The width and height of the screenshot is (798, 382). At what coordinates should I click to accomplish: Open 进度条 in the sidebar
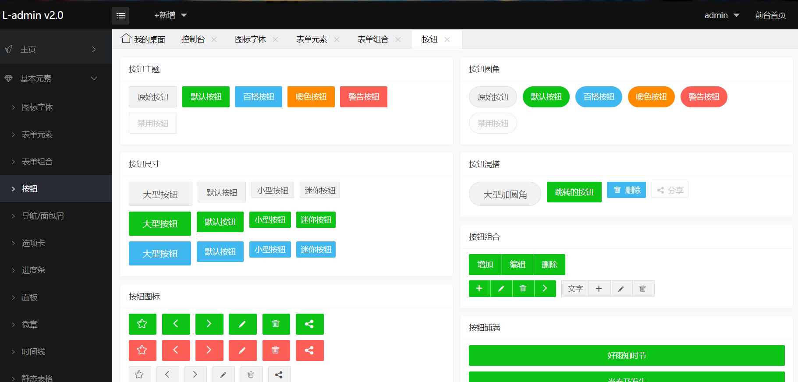pyautogui.click(x=34, y=270)
